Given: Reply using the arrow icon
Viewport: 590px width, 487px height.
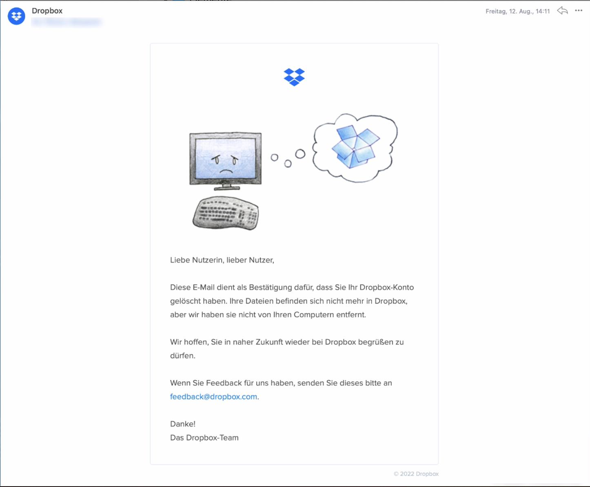Looking at the screenshot, I should pyautogui.click(x=563, y=11).
